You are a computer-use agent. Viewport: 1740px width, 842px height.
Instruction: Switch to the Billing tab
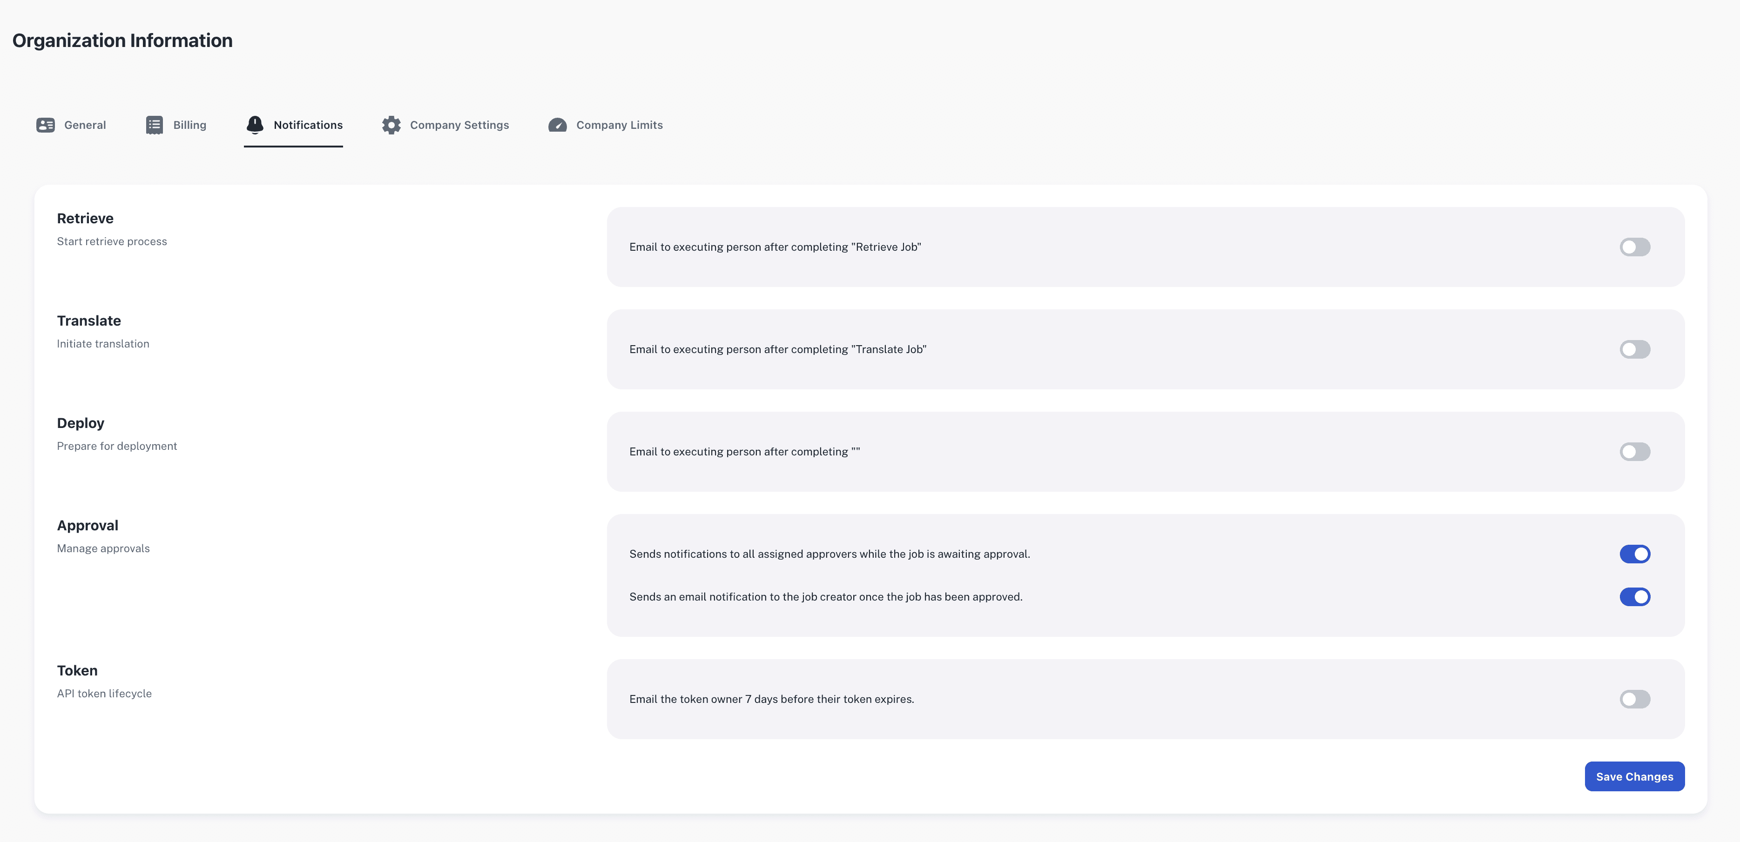point(176,125)
